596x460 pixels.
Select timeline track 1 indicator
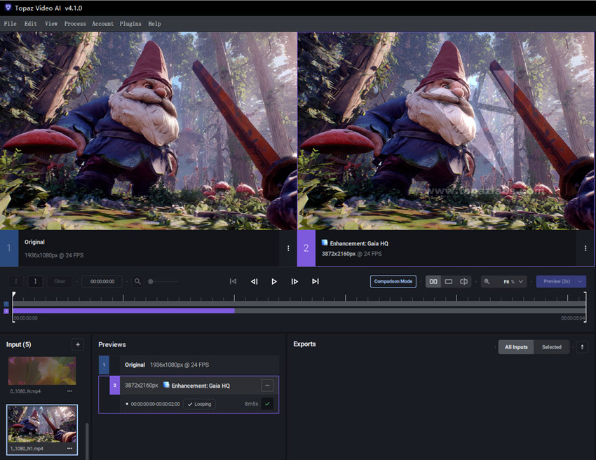click(x=6, y=304)
